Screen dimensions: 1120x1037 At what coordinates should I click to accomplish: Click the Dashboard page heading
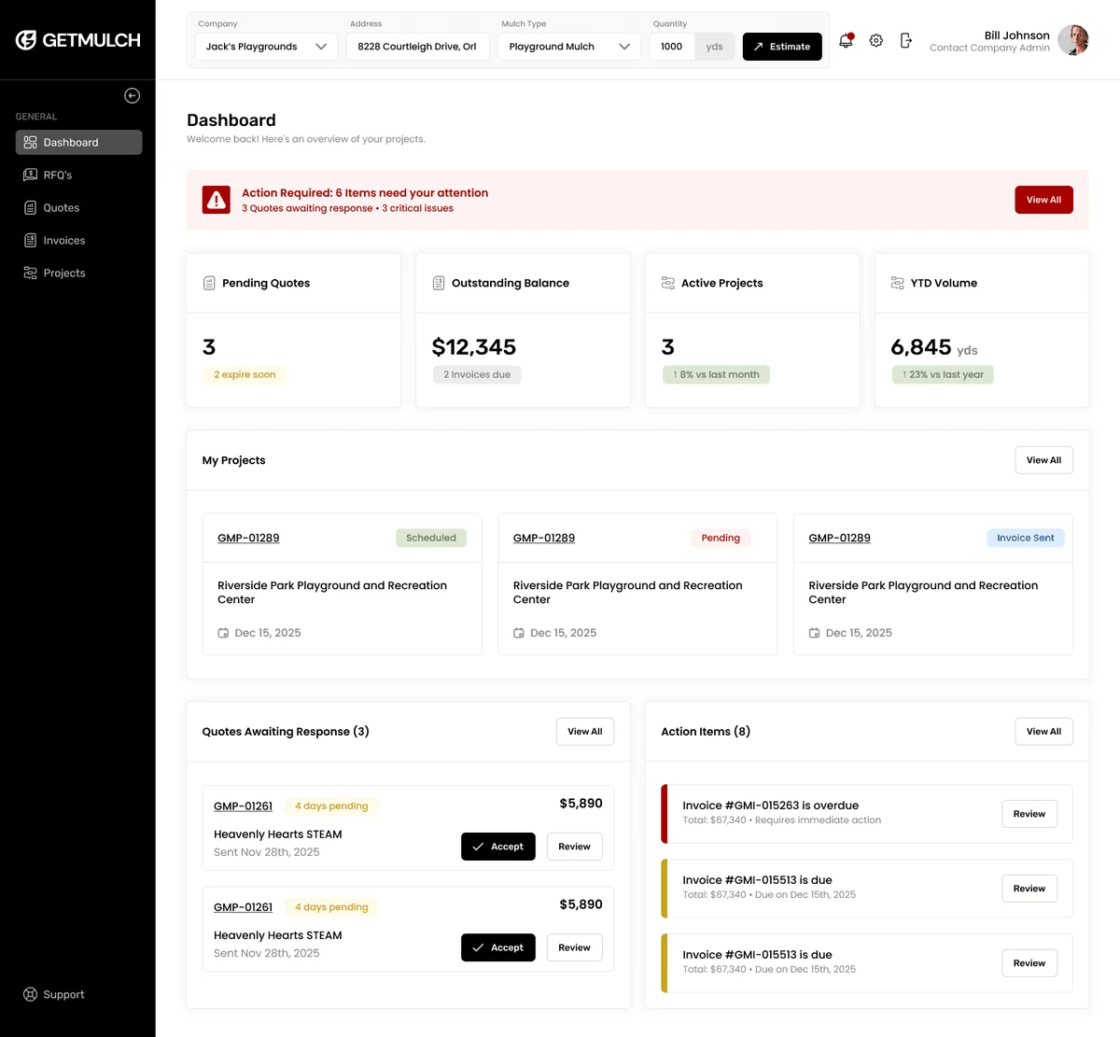point(231,119)
